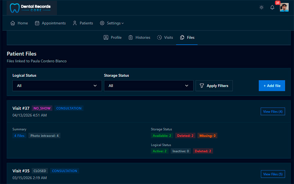Click the Home house icon

(13, 23)
